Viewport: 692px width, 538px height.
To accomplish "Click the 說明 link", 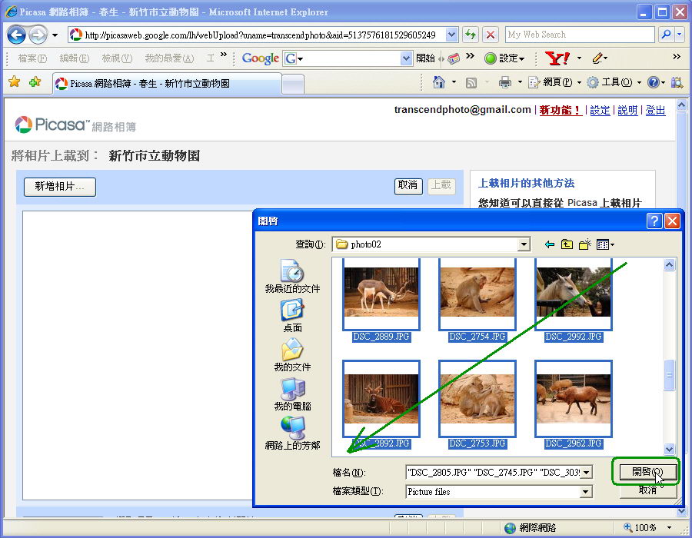I will pyautogui.click(x=627, y=110).
